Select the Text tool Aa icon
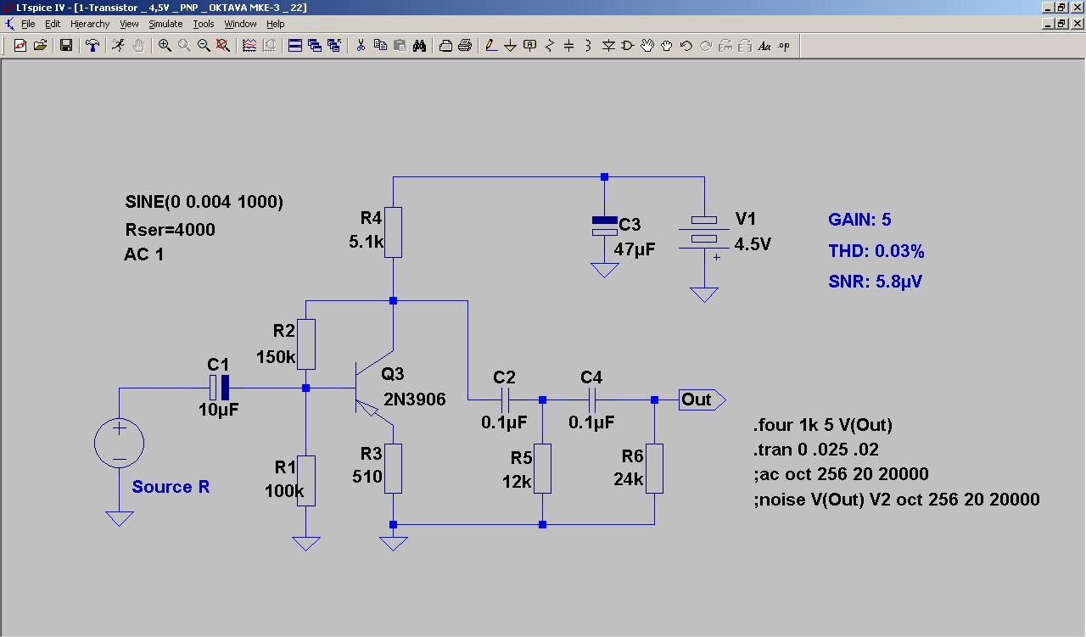The height and width of the screenshot is (637, 1086). click(764, 46)
